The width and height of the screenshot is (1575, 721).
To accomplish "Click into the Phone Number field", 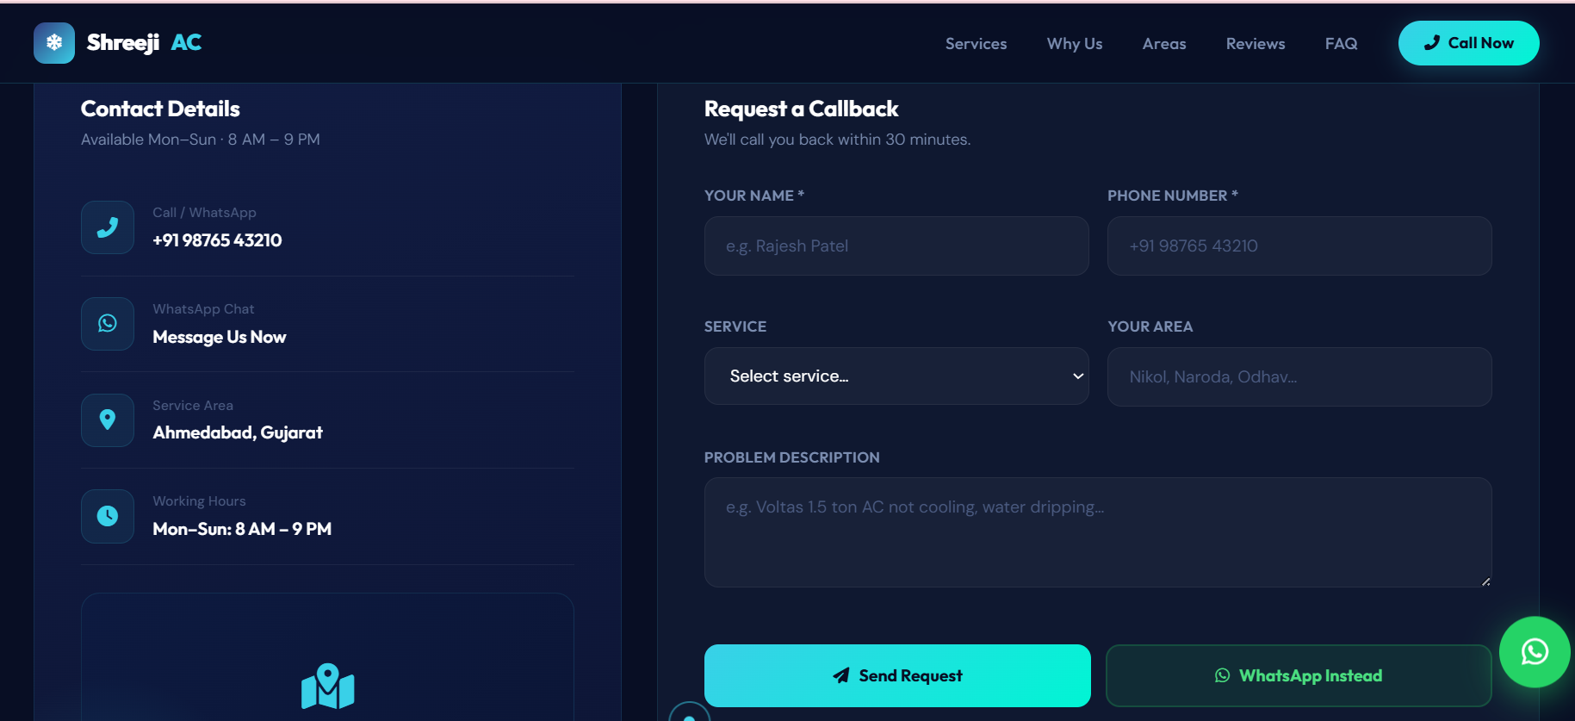I will [1299, 246].
